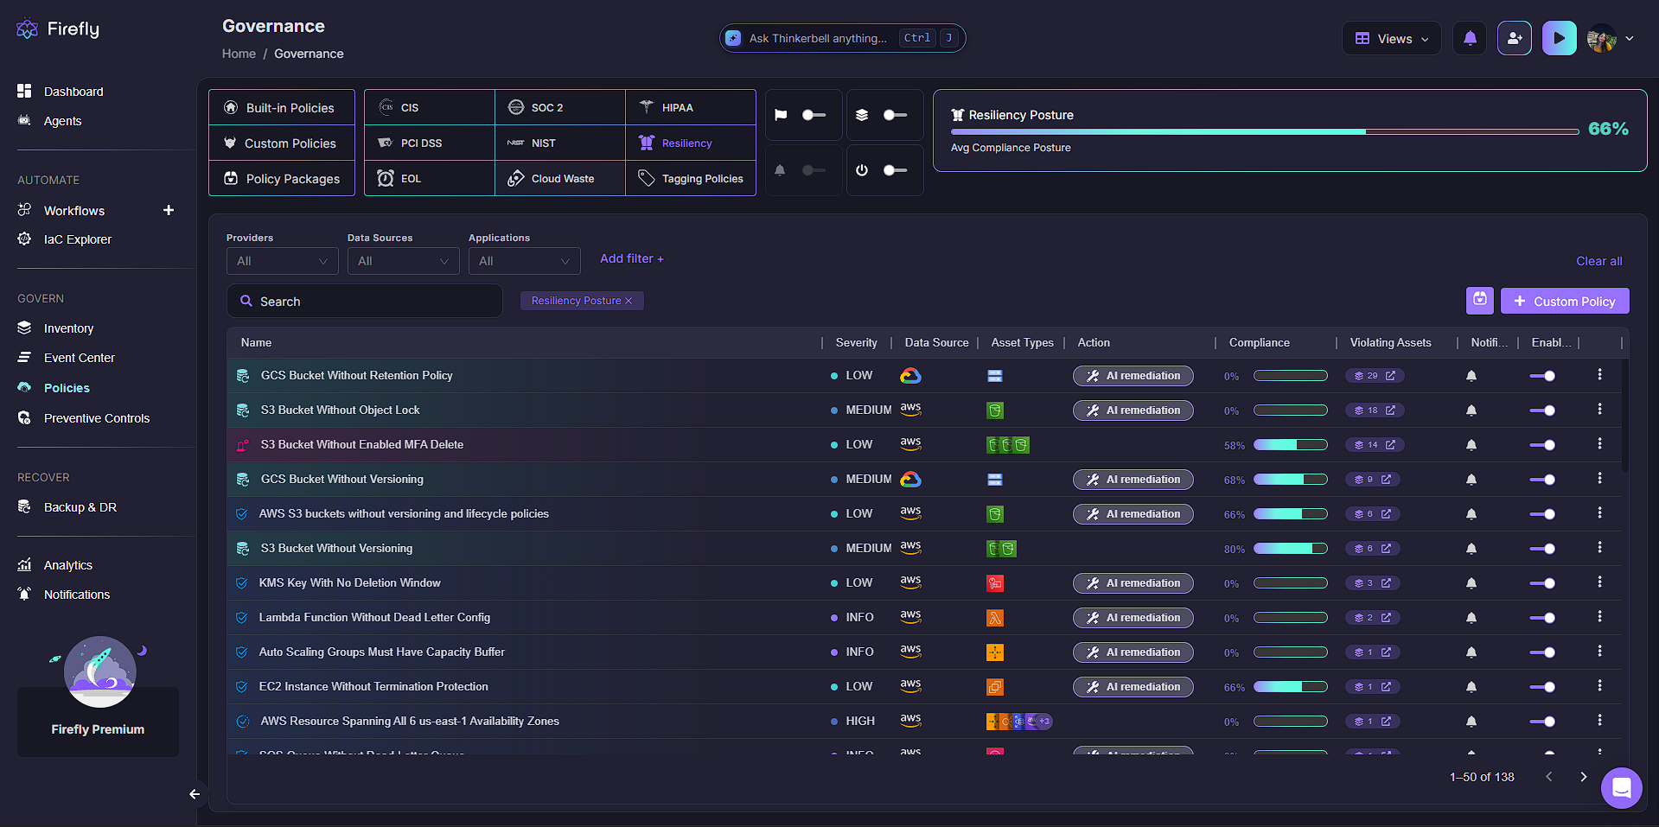The image size is (1659, 827).
Task: Click Add filter link
Action: (x=632, y=258)
